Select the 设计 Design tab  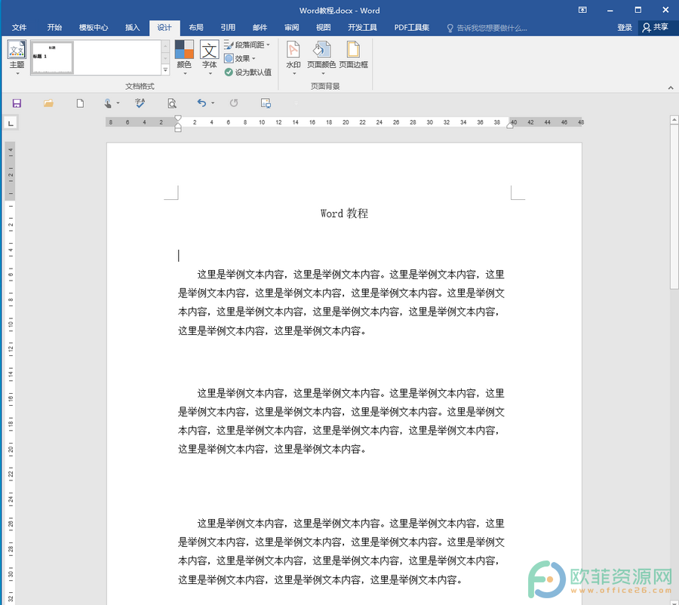point(164,28)
